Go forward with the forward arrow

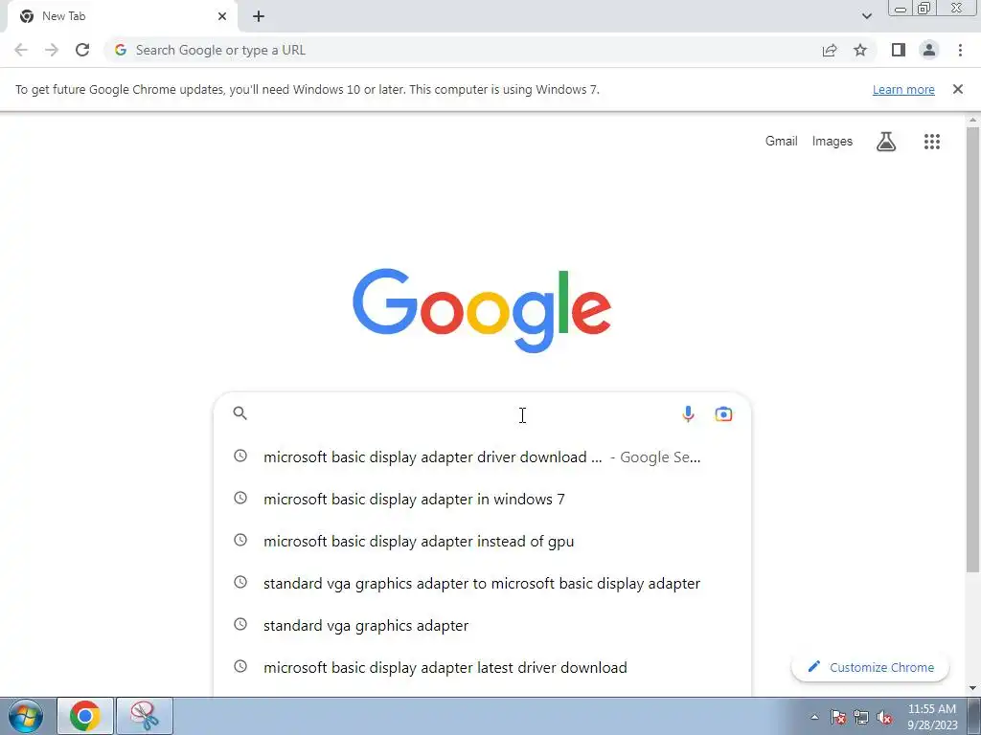(52, 50)
